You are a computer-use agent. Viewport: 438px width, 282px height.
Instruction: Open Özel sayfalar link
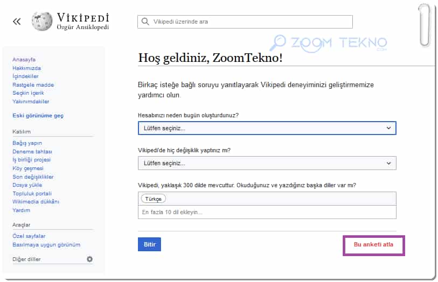pyautogui.click(x=29, y=236)
